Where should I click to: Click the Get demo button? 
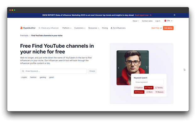[x=168, y=28]
